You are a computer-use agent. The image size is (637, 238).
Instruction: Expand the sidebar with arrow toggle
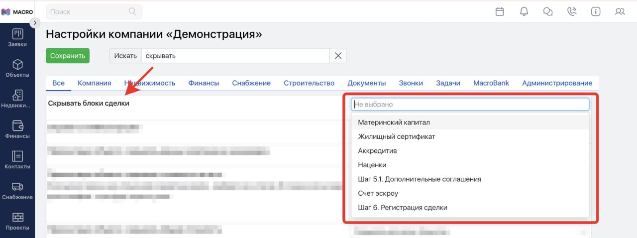coord(34,22)
